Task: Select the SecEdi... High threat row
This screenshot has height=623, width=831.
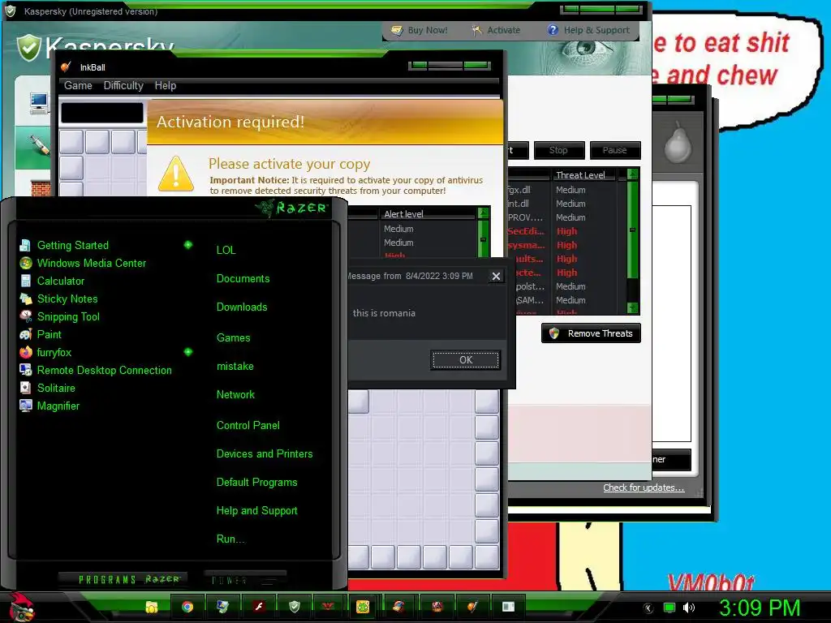Action: 562,231
